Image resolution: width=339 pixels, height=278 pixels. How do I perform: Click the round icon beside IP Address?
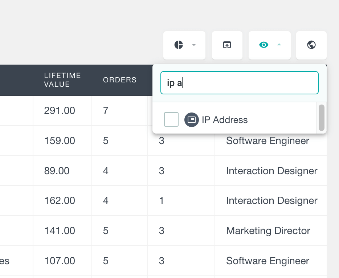coord(191,119)
